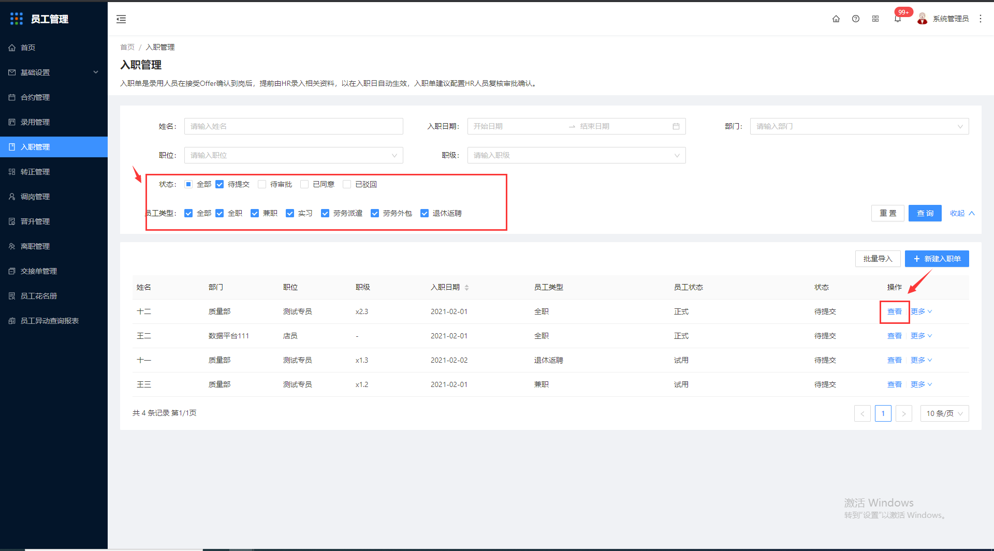Click the home icon in the sidebar
This screenshot has height=551, width=994.
pyautogui.click(x=12, y=48)
